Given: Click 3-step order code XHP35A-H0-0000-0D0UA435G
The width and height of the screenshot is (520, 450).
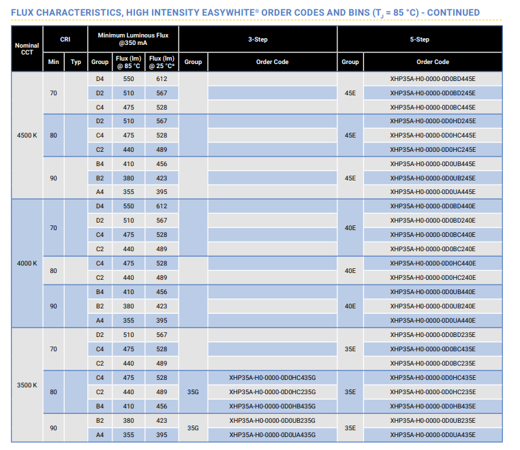Looking at the screenshot, I should coord(273,435).
